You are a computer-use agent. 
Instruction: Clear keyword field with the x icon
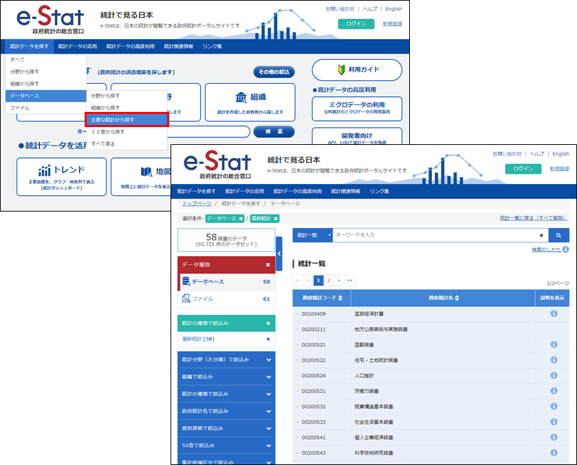541,236
